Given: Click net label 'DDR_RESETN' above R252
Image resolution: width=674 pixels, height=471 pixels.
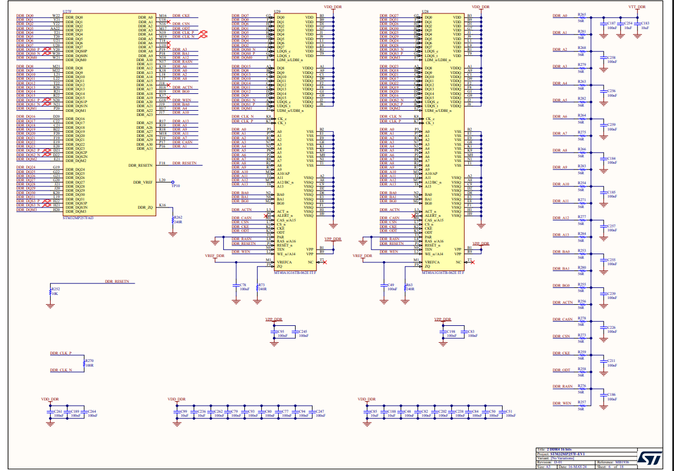Looking at the screenshot, I should [x=117, y=282].
